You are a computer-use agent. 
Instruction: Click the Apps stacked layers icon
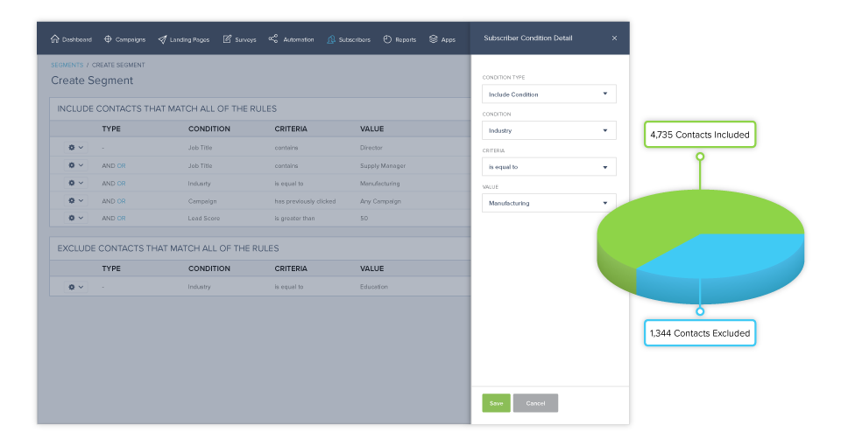click(x=434, y=39)
